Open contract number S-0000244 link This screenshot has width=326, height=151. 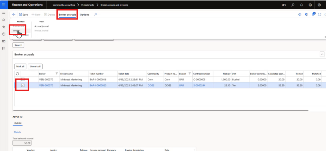point(199,86)
